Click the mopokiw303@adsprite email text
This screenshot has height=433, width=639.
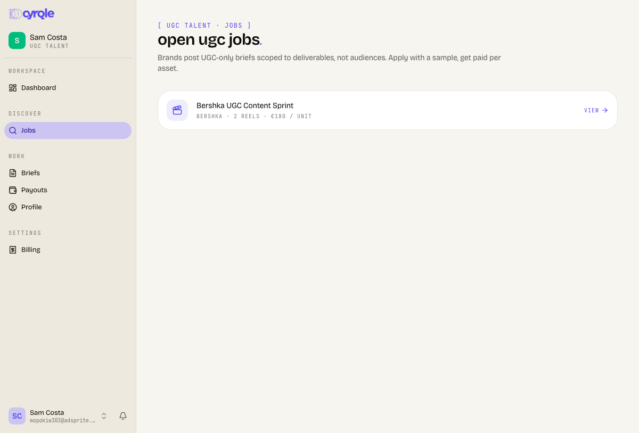tap(63, 420)
